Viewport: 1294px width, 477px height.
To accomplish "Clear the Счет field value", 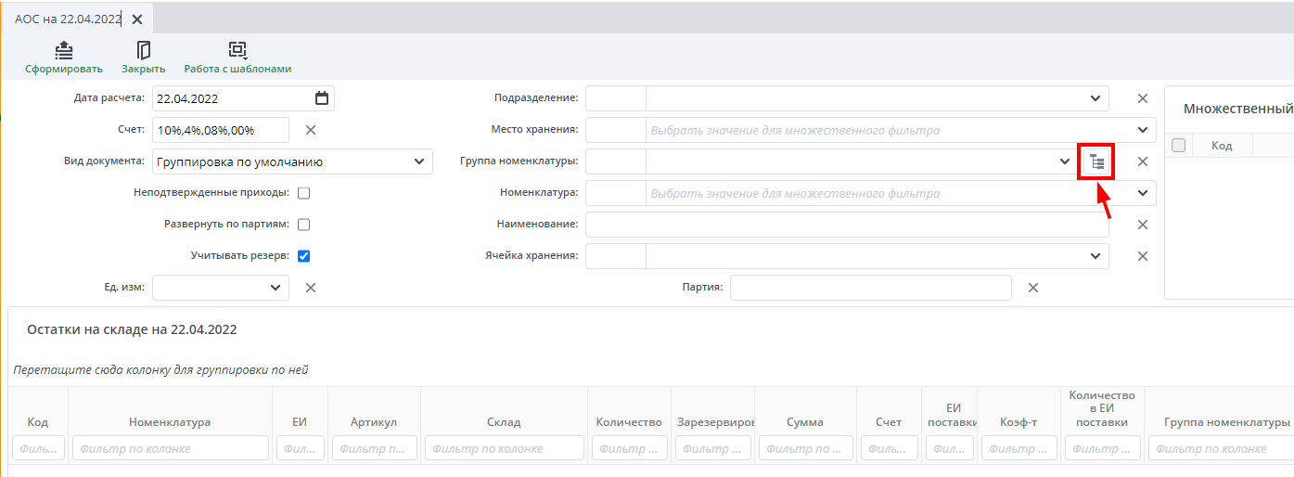I will (x=311, y=130).
